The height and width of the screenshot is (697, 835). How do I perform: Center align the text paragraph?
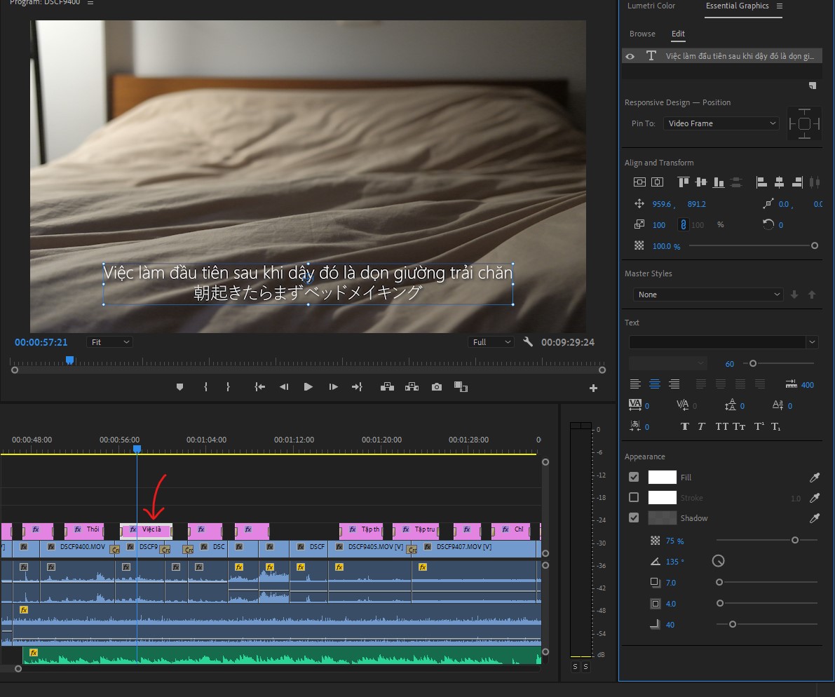click(x=654, y=384)
